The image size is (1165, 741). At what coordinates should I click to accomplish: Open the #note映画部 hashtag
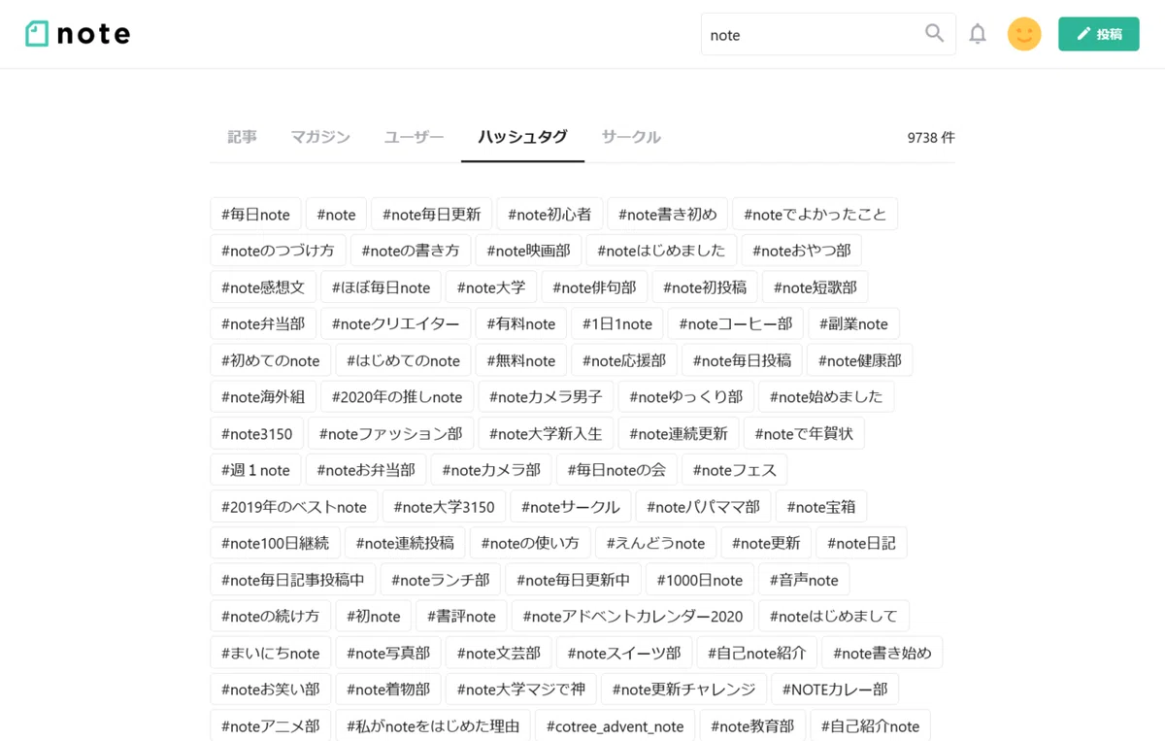tap(529, 251)
